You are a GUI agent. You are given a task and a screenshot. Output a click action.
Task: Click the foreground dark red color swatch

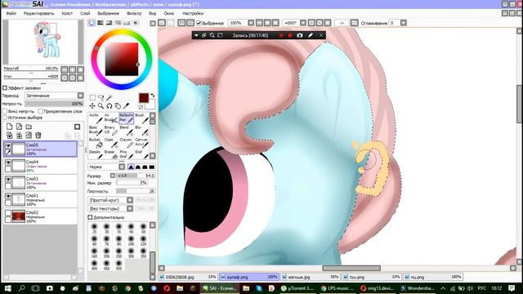(x=144, y=98)
